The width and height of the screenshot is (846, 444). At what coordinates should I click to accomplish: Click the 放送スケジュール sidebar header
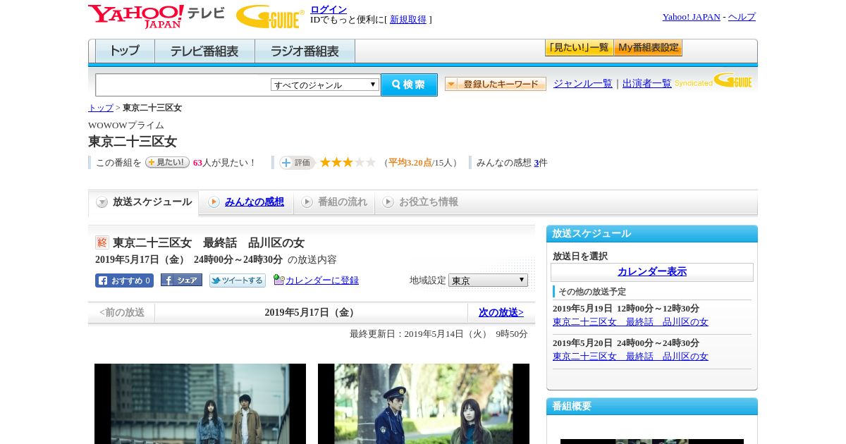[652, 234]
